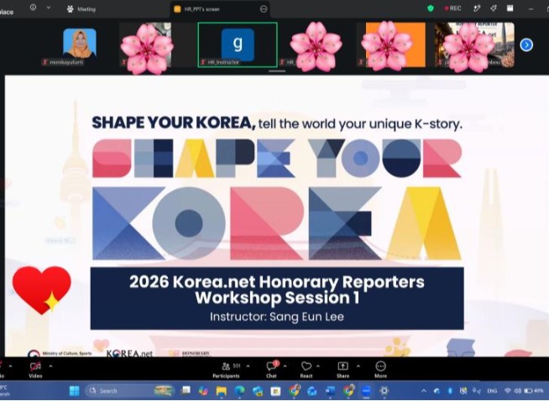Click the Share screen button
Viewport: 549px width, 401px height.
click(x=342, y=370)
